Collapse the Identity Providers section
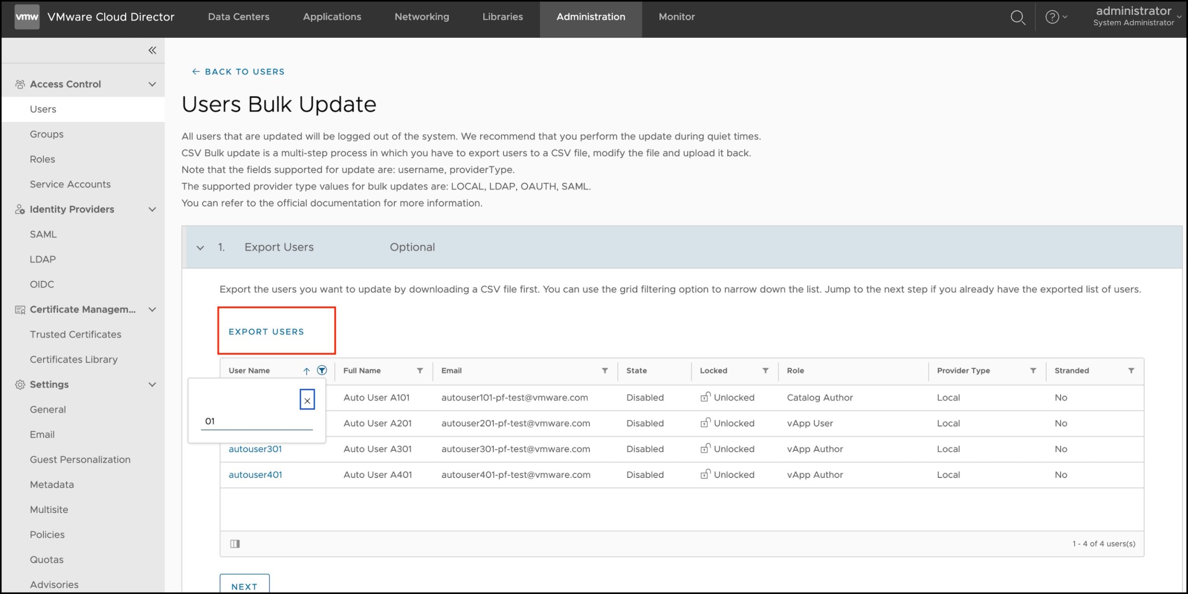This screenshot has width=1188, height=594. point(152,209)
